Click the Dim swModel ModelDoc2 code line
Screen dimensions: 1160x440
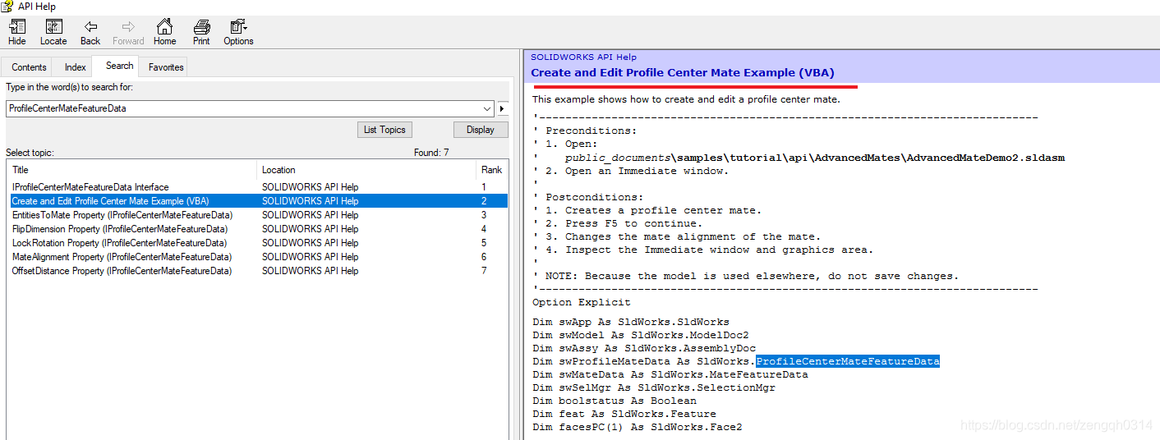(641, 335)
